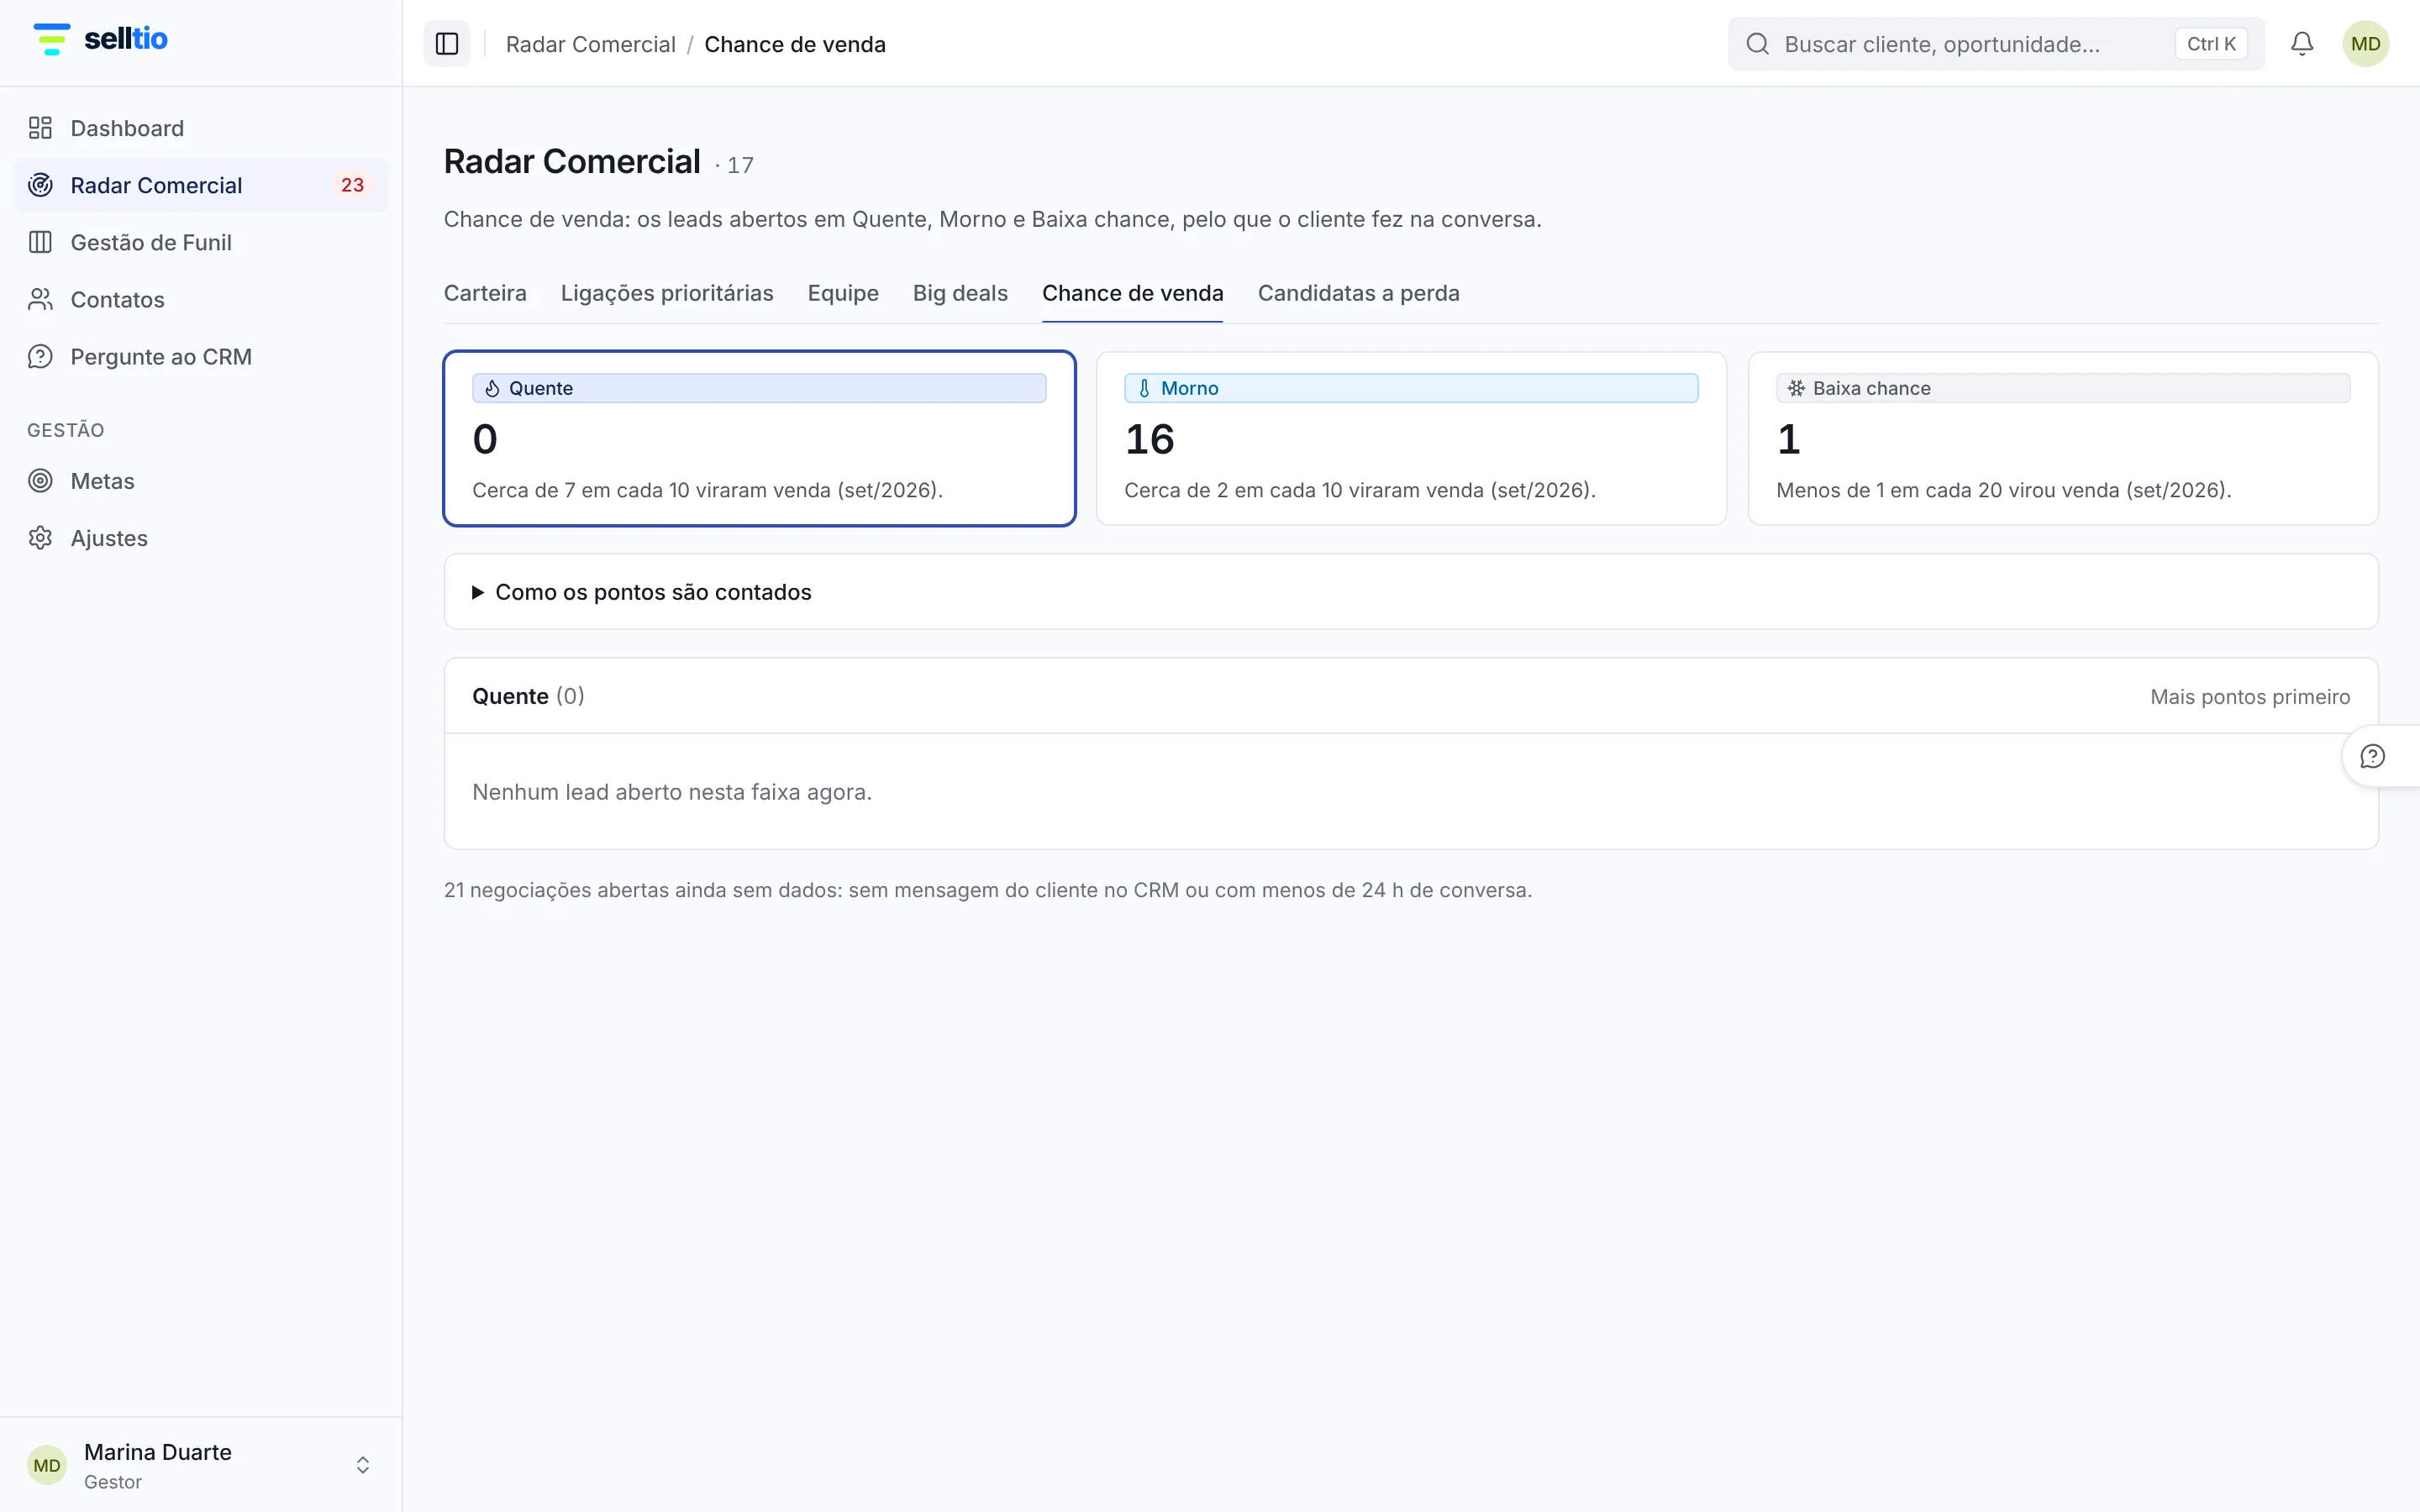Image resolution: width=2420 pixels, height=1512 pixels.
Task: Go to Contatos in sidebar
Action: point(200,299)
